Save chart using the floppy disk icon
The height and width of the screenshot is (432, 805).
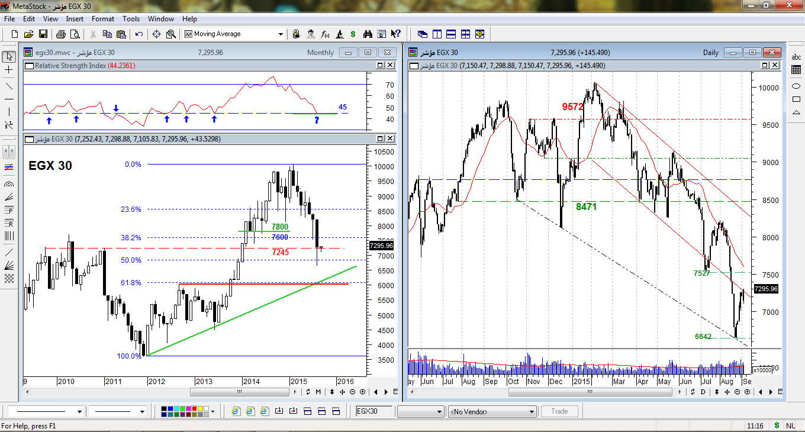tap(43, 34)
